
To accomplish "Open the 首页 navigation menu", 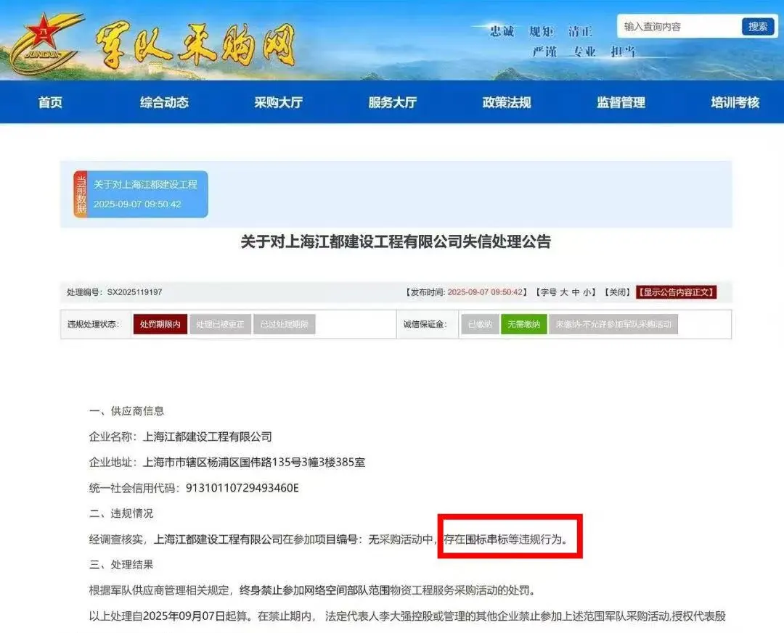I will pyautogui.click(x=49, y=102).
